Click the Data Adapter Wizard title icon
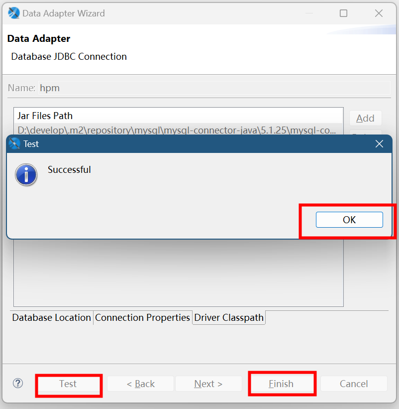 point(14,13)
